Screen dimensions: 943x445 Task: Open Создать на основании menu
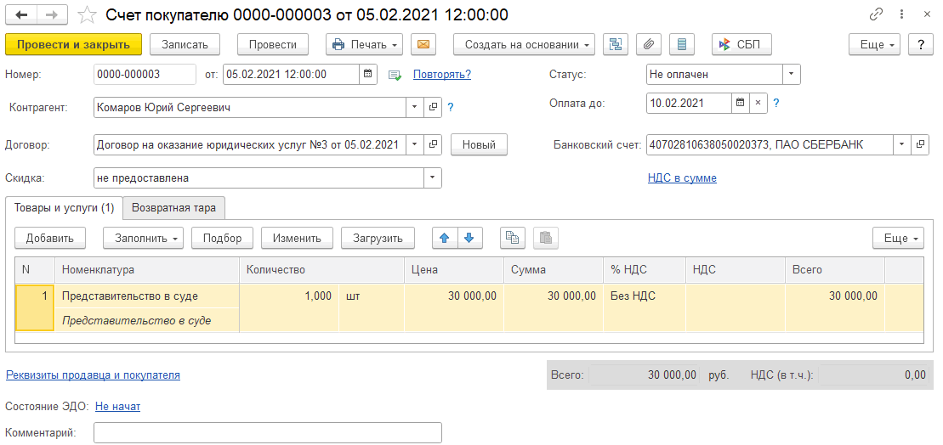[x=524, y=45]
